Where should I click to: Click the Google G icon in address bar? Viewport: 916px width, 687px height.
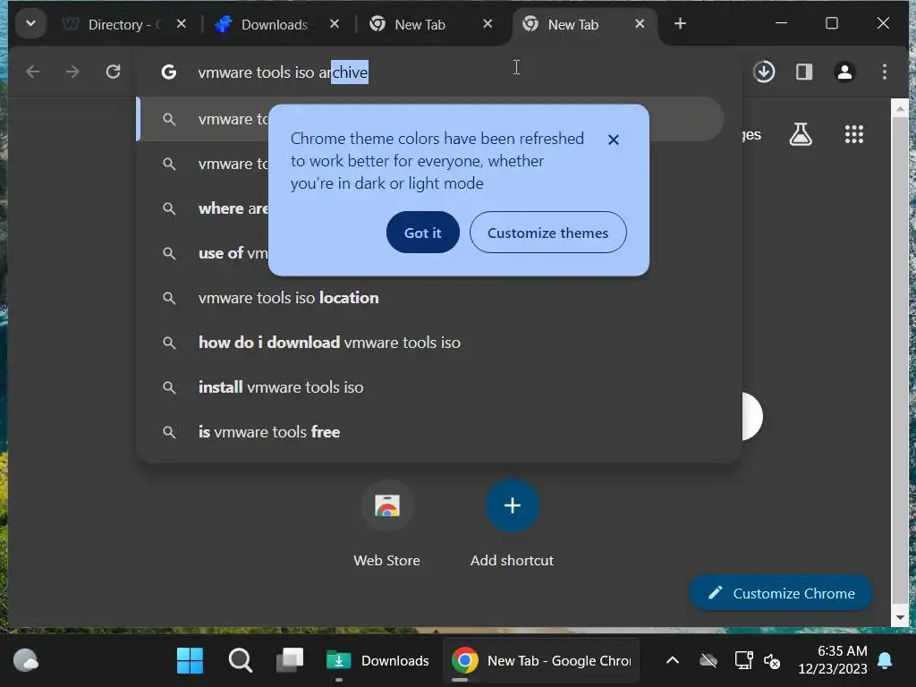coord(169,72)
